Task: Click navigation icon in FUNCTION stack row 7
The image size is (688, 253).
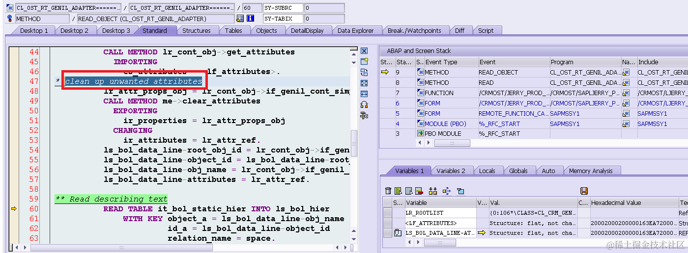Action: pos(626,93)
